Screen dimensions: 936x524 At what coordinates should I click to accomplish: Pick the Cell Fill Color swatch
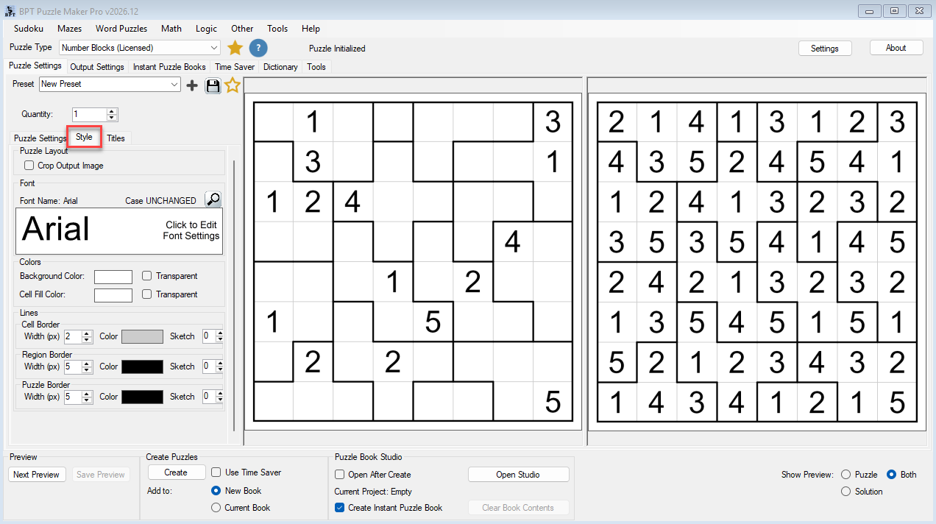113,295
